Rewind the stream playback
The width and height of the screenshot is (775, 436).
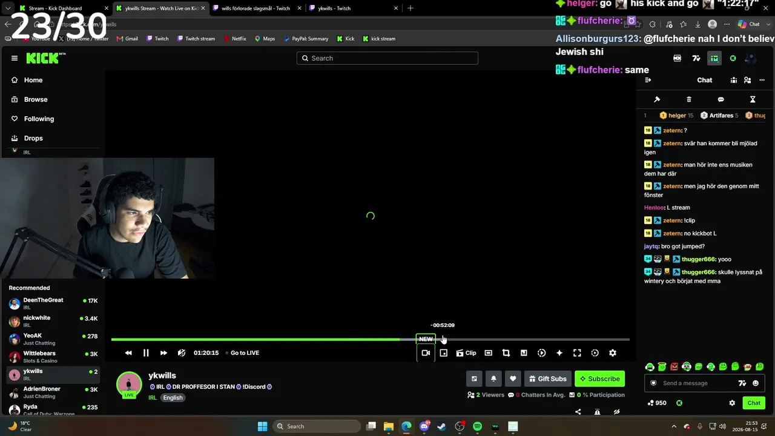click(128, 353)
